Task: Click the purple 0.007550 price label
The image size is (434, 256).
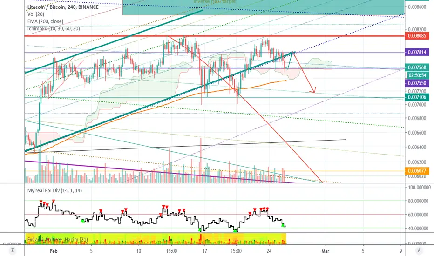Action: point(417,83)
